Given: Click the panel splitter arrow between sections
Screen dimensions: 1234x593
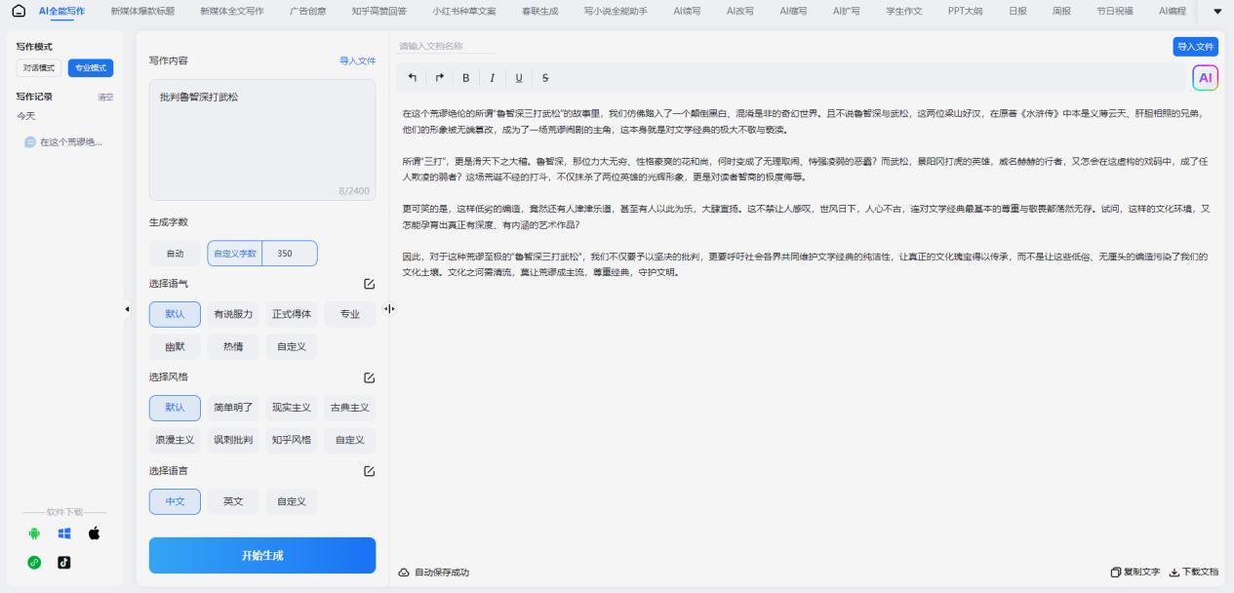Looking at the screenshot, I should point(389,308).
